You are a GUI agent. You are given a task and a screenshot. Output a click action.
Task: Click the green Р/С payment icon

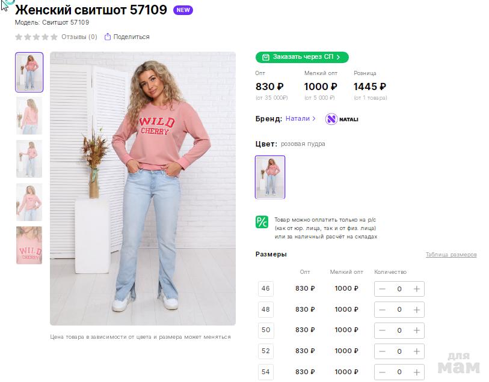(262, 222)
